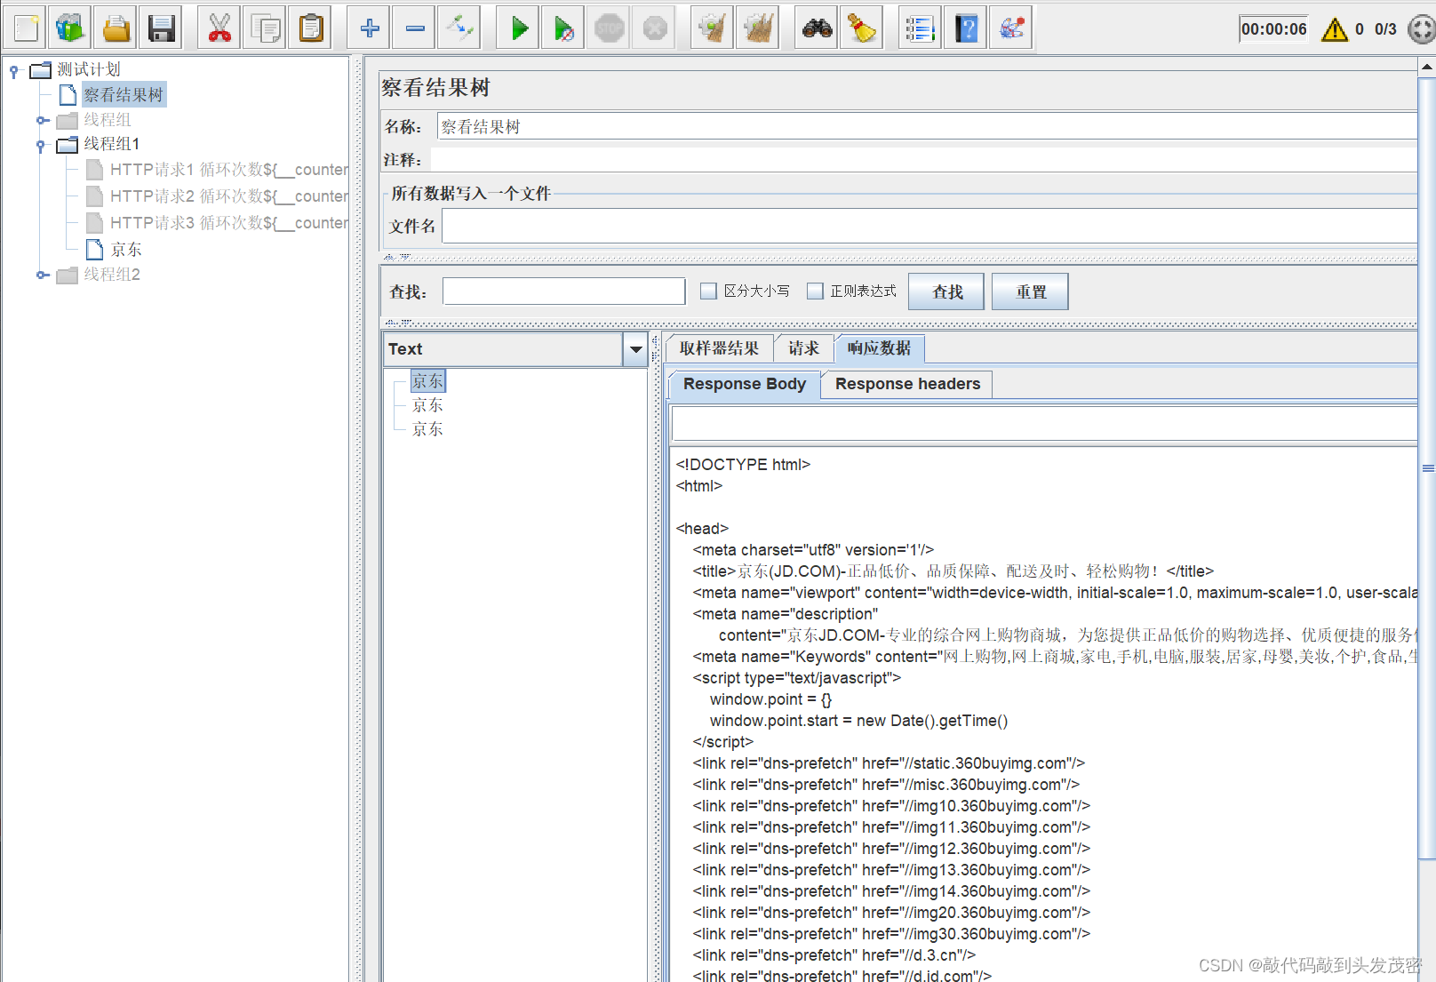Open the Templates icon
The image size is (1436, 982).
point(70,28)
